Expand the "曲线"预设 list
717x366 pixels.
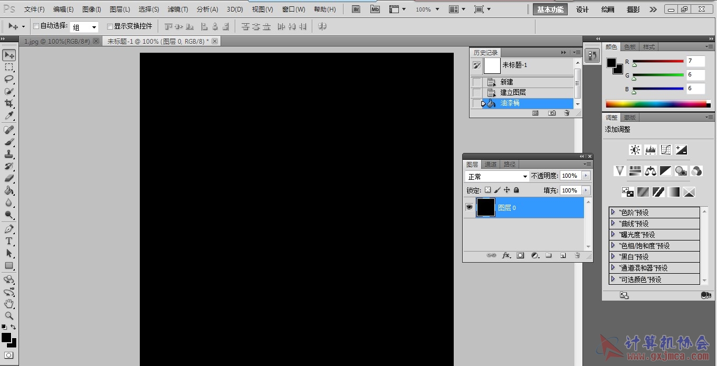(613, 223)
